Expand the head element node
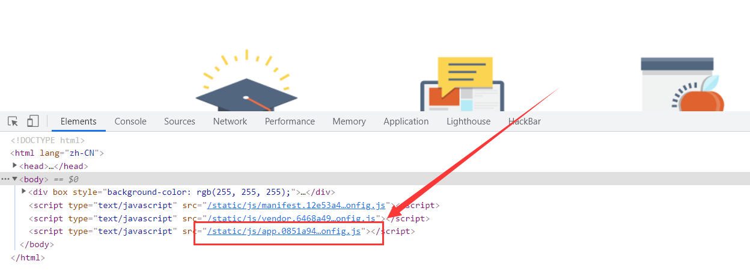The image size is (750, 273). (x=15, y=166)
